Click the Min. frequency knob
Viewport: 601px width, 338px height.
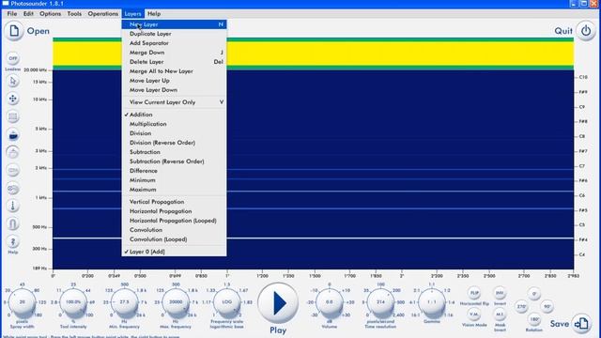tap(124, 302)
